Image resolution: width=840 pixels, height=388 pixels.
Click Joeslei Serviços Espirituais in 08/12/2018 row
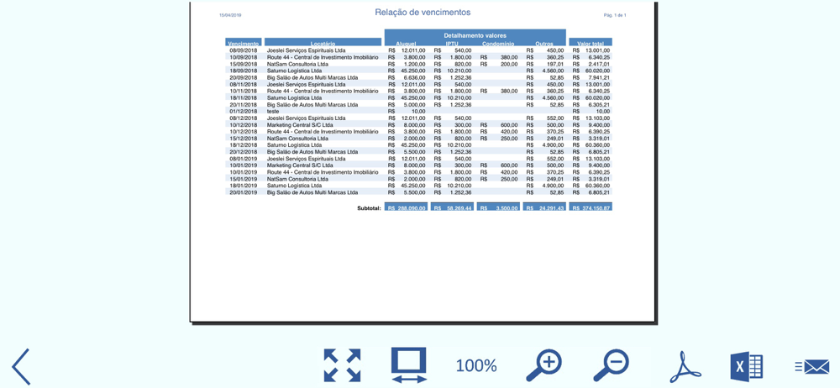point(306,118)
